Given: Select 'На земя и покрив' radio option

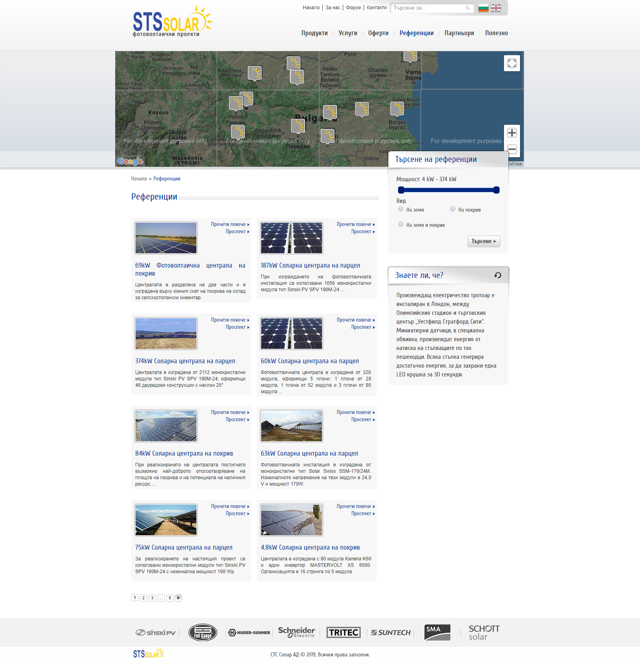Looking at the screenshot, I should coord(401,224).
